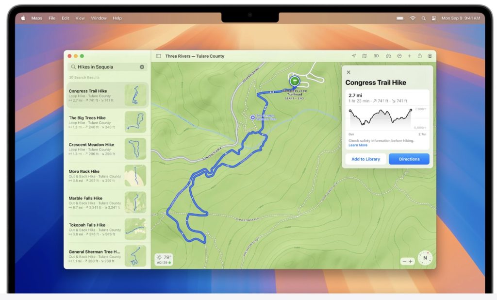Open the account profile icon
This screenshot has width=497, height=300.
tap(430, 56)
